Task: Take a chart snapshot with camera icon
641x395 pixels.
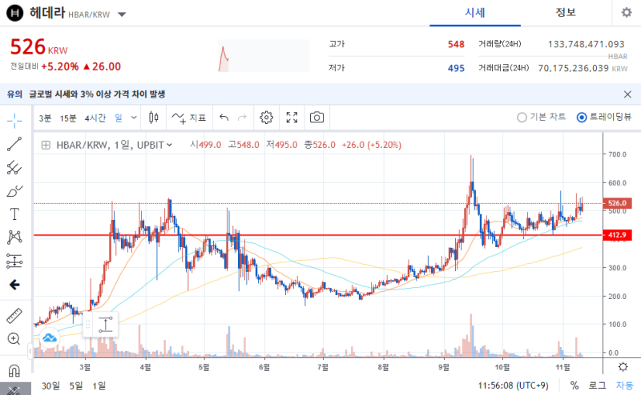Action: [316, 118]
